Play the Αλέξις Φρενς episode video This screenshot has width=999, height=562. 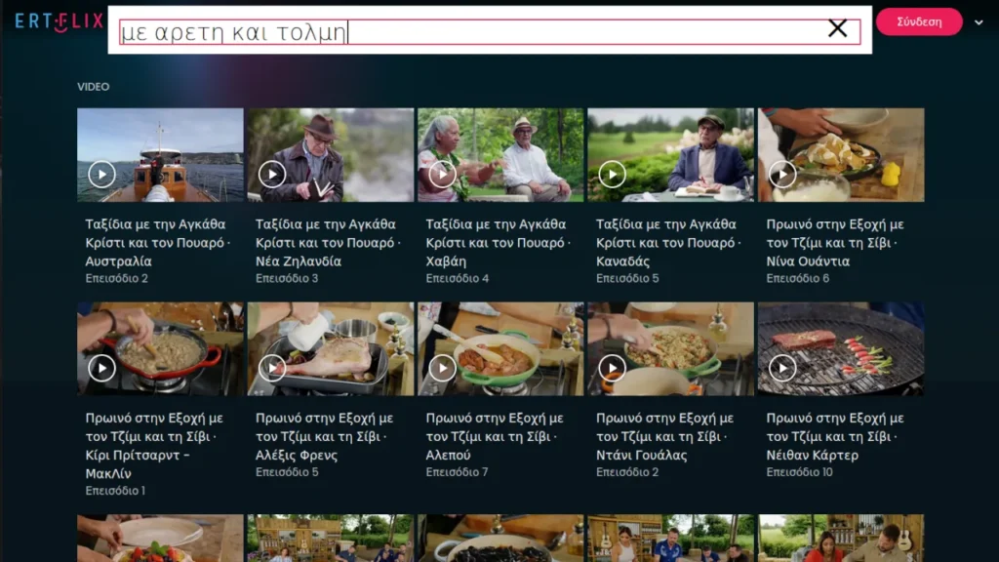click(272, 368)
